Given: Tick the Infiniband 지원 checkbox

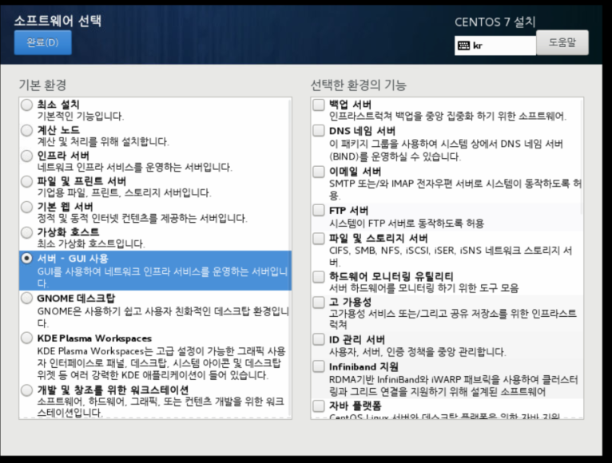Looking at the screenshot, I should (x=319, y=367).
